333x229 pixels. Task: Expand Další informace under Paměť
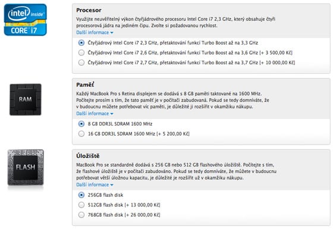coord(95,114)
